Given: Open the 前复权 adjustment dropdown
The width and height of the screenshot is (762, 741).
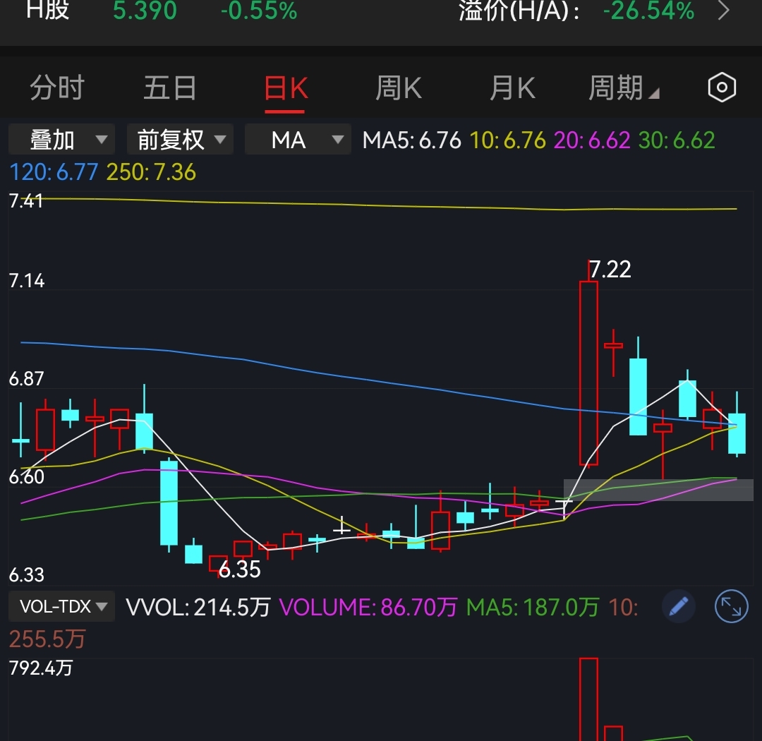Looking at the screenshot, I should click(181, 140).
